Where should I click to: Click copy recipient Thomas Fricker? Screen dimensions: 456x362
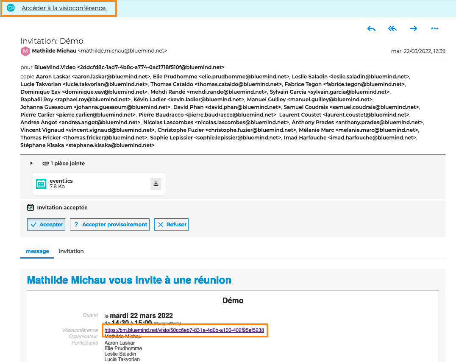pos(84,137)
